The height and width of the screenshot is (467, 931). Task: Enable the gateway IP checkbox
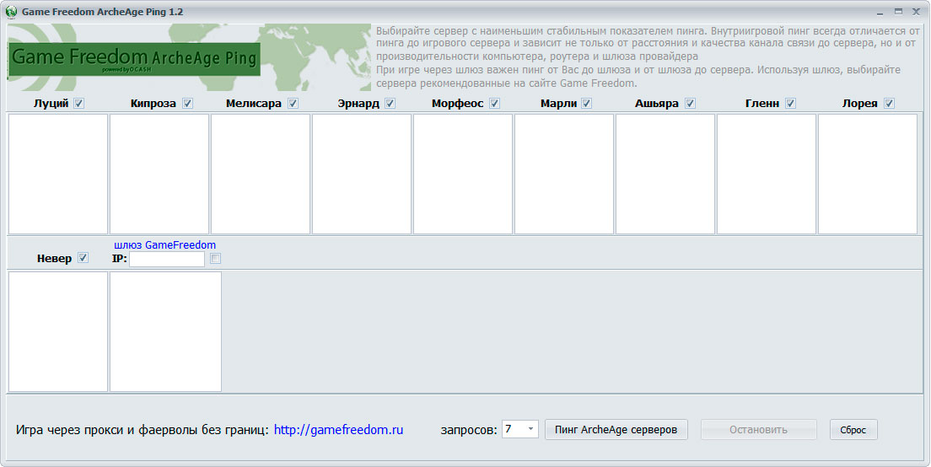[x=216, y=258]
